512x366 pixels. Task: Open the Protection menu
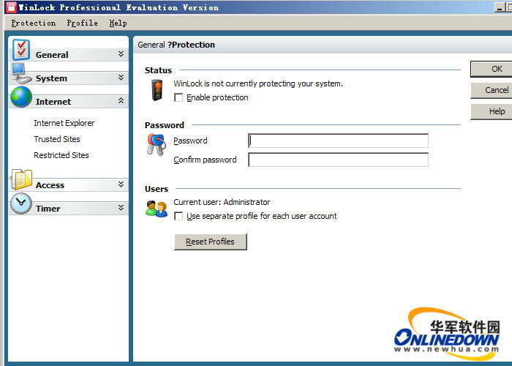(x=34, y=23)
